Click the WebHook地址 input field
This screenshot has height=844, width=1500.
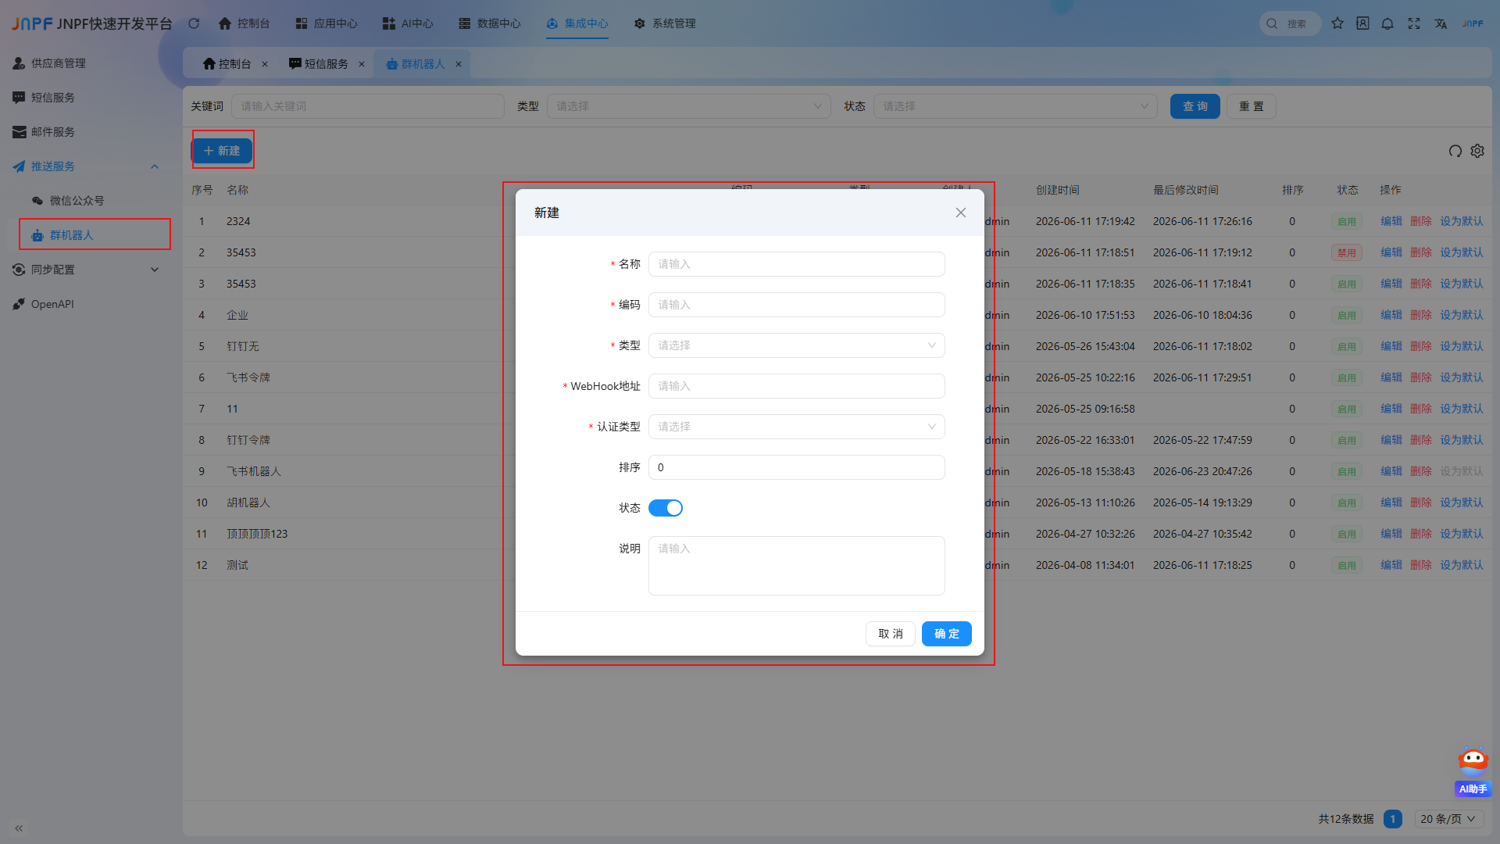click(x=796, y=386)
